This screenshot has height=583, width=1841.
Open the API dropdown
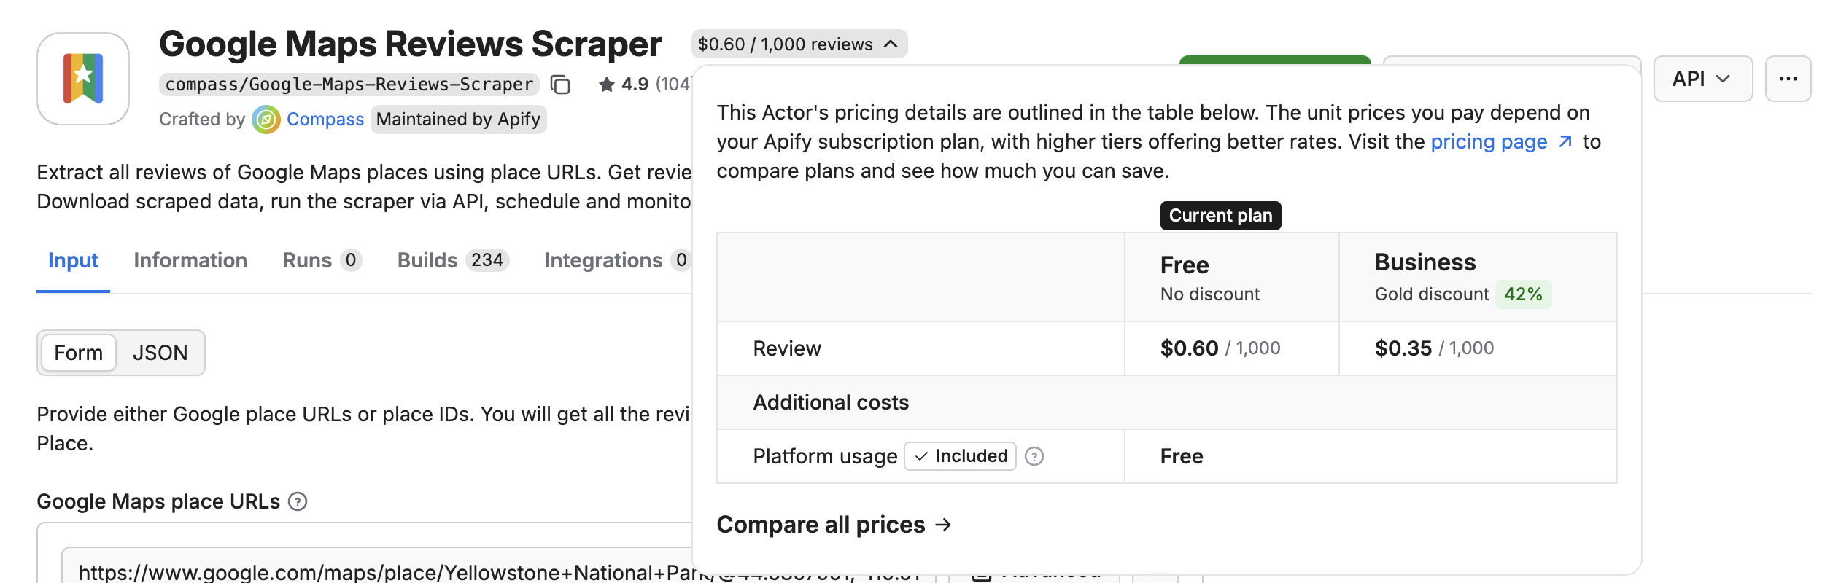point(1702,78)
